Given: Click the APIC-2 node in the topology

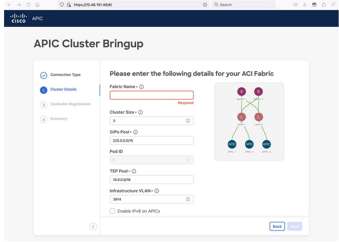Looking at the screenshot, I should (x=249, y=144).
